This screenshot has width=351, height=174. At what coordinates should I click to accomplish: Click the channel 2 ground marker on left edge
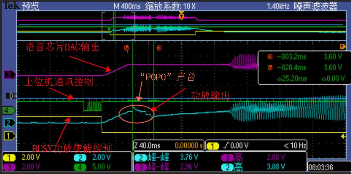(x=10, y=122)
